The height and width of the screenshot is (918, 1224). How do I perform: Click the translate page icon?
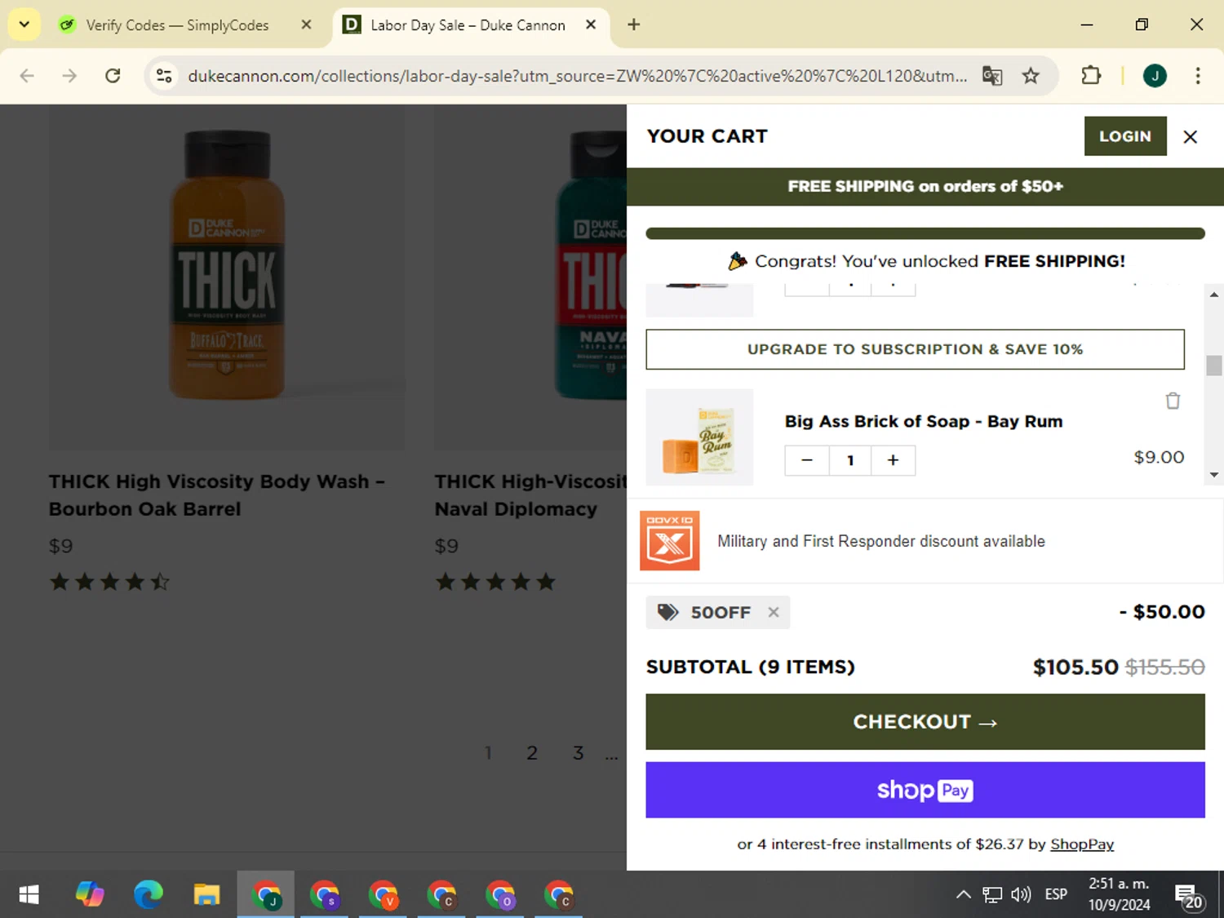tap(992, 76)
